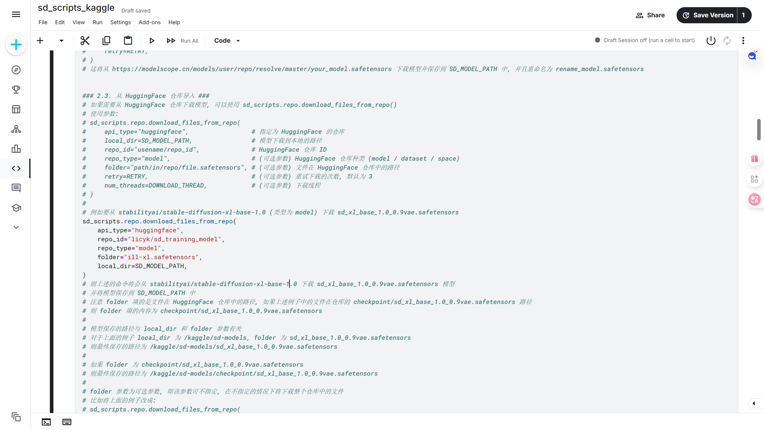Click the copy cell icon

[106, 41]
